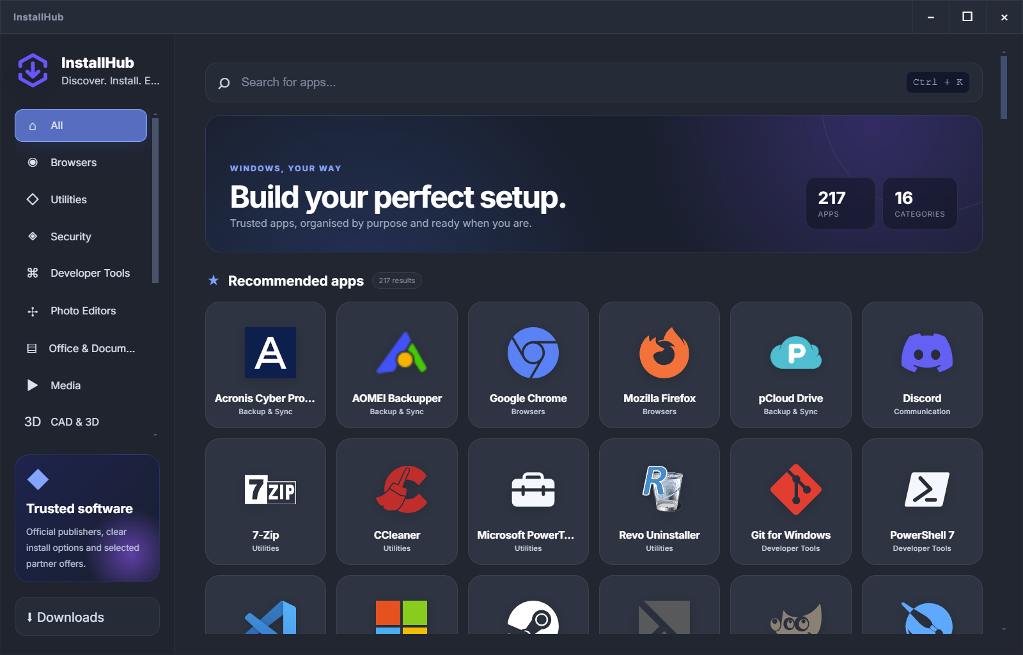Viewport: 1023px width, 655px height.
Task: Select the Visual Studio Code icon
Action: pos(270,617)
